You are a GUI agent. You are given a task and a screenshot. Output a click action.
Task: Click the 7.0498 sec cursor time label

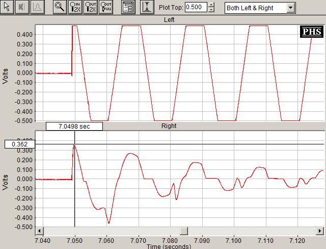click(74, 127)
